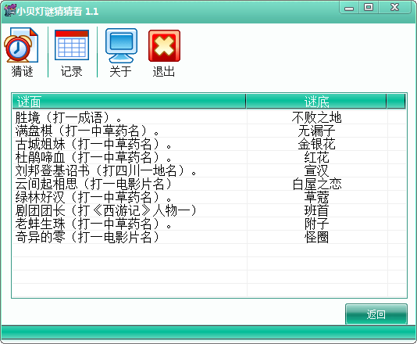Image resolution: width=417 pixels, height=344 pixels.
Task: Minimize the 小贝灯谜猜猜看 window
Action: tap(349, 8)
